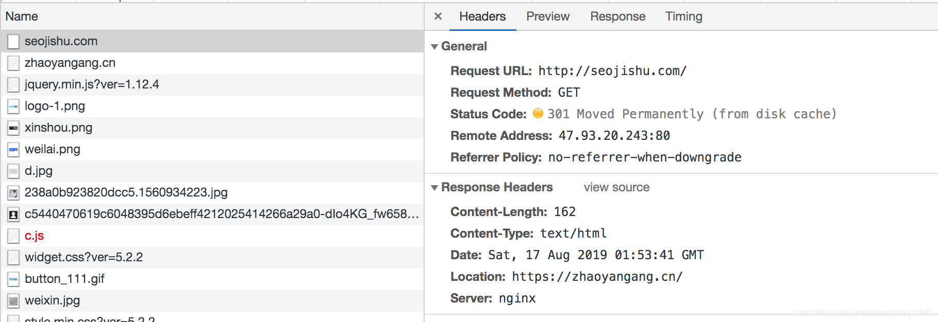938x322 pixels.
Task: Click the thumbnail icon for 238a0b923820dcc5 jpg
Action: click(13, 193)
